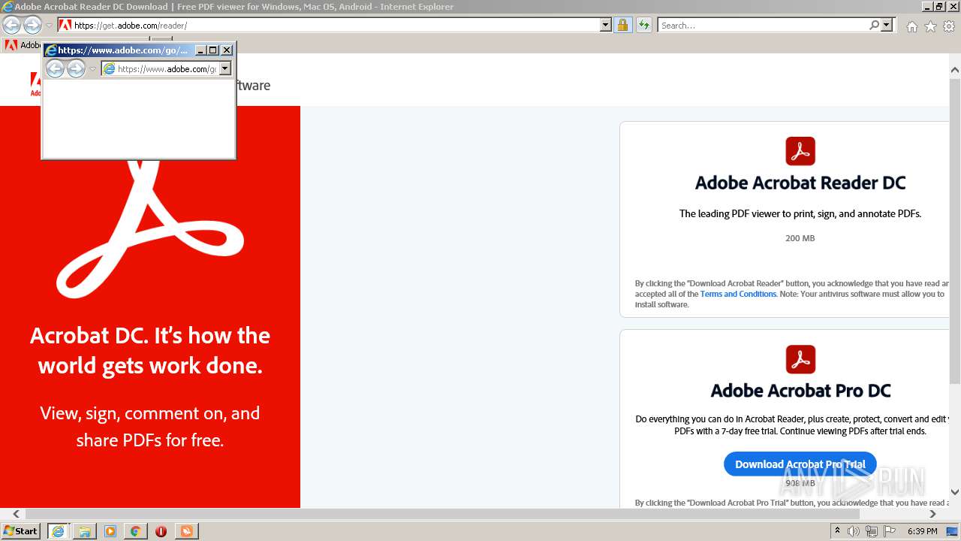Viewport: 961px width, 541px height.
Task: Click the 200 MB size text
Action: (x=800, y=238)
